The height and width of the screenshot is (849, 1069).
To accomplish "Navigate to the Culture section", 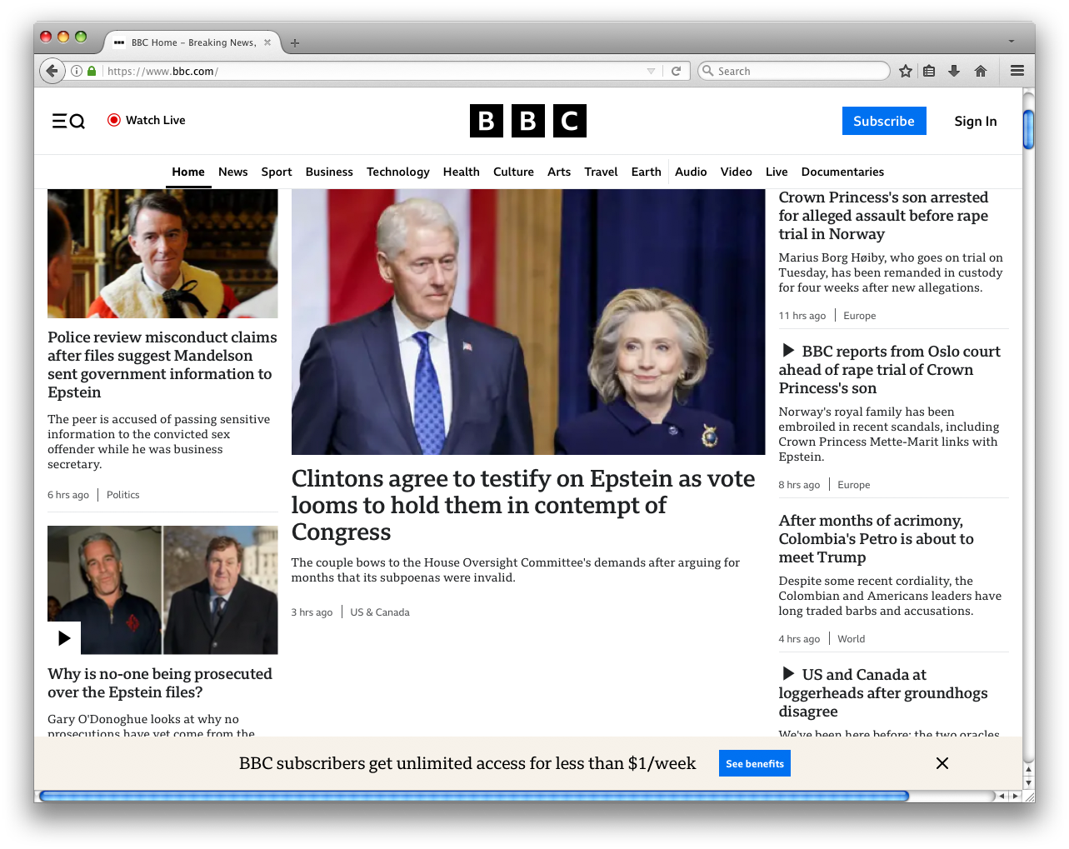I will [x=513, y=172].
